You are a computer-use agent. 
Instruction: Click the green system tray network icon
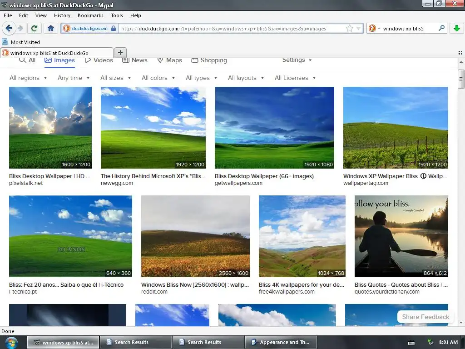(x=430, y=342)
